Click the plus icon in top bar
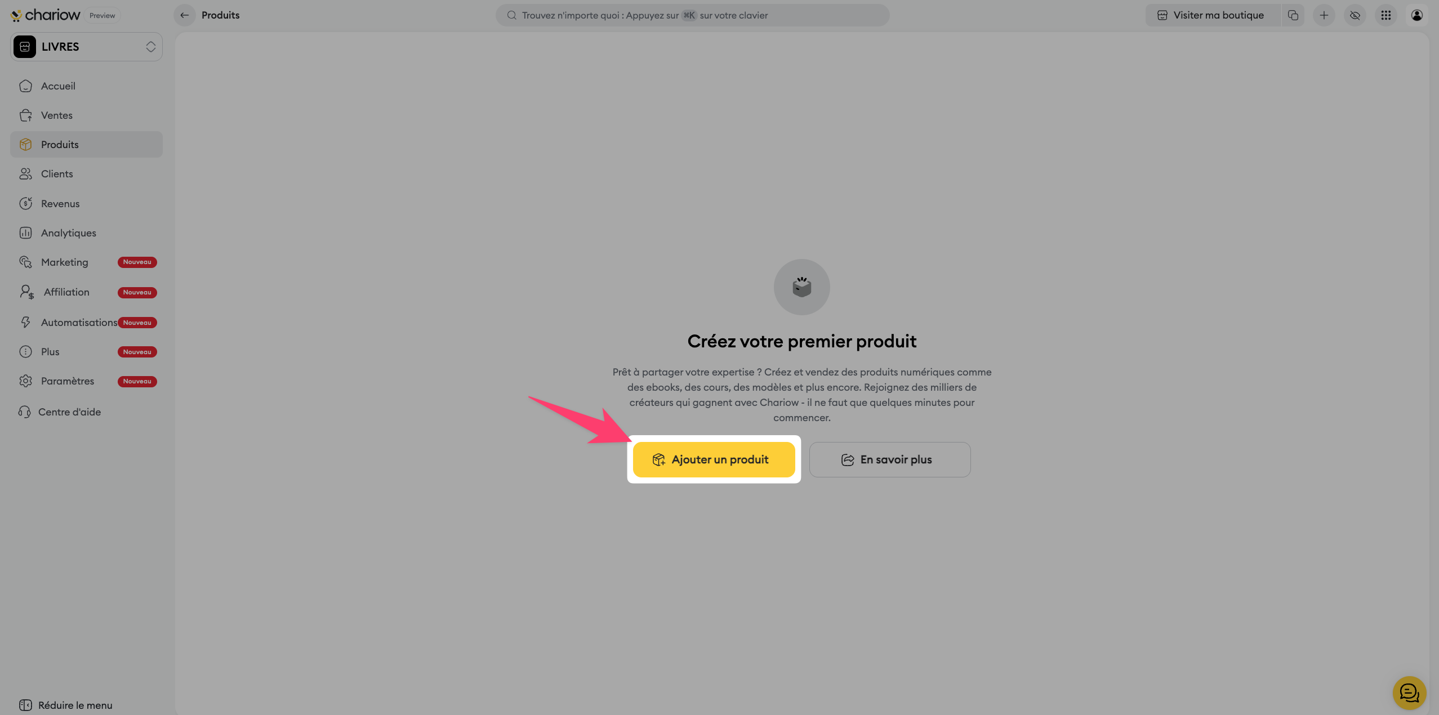Viewport: 1439px width, 715px height. point(1324,15)
